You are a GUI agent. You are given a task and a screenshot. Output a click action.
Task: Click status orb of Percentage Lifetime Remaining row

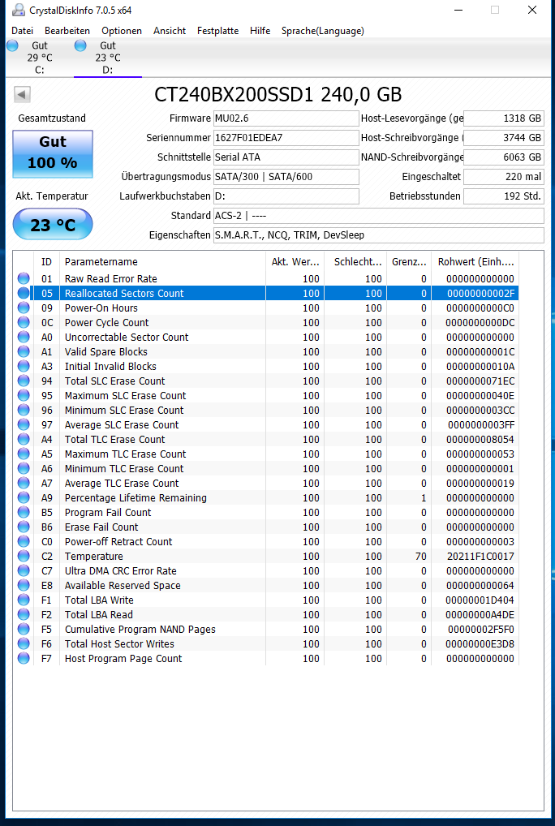[x=24, y=497]
